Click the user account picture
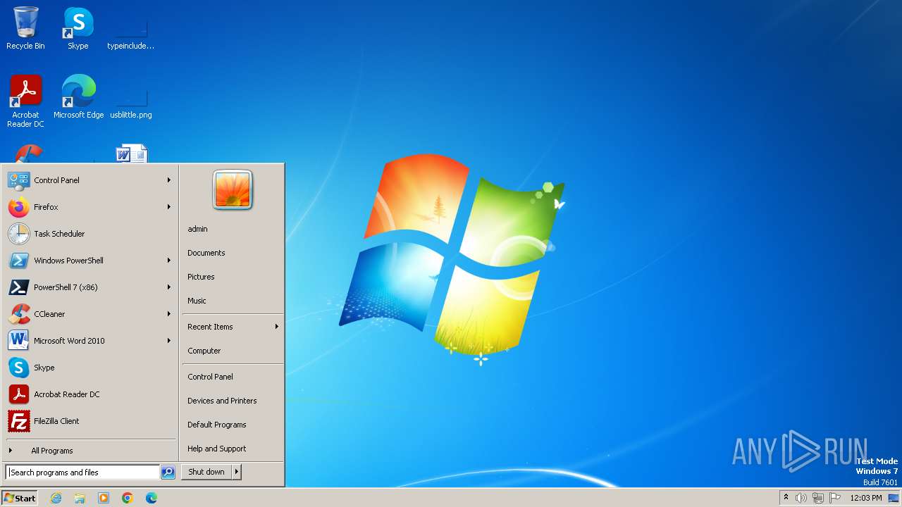Image resolution: width=902 pixels, height=507 pixels. [233, 190]
